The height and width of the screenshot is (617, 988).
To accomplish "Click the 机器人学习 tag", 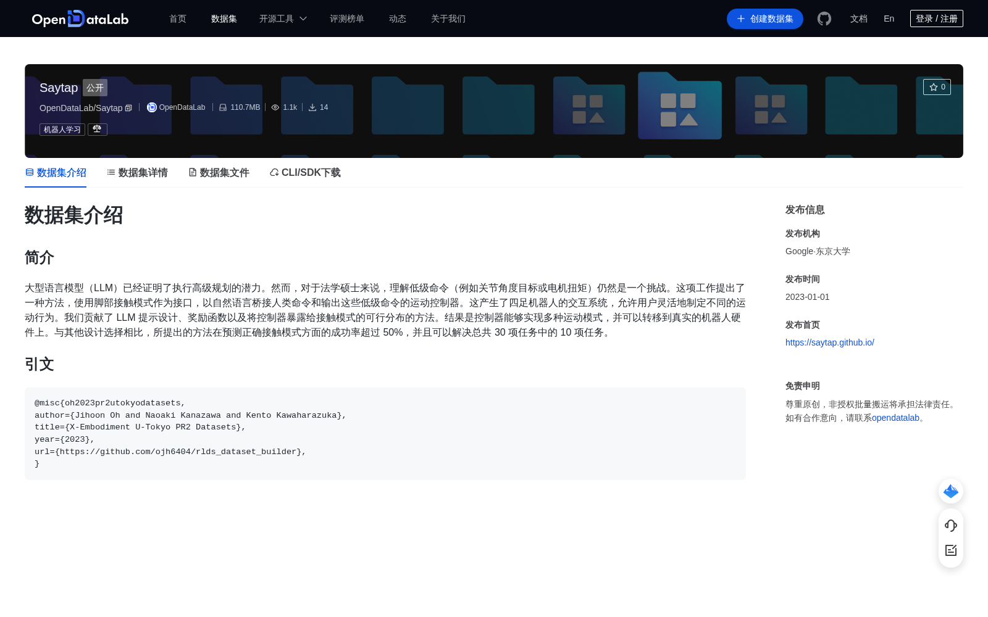I will [62, 130].
